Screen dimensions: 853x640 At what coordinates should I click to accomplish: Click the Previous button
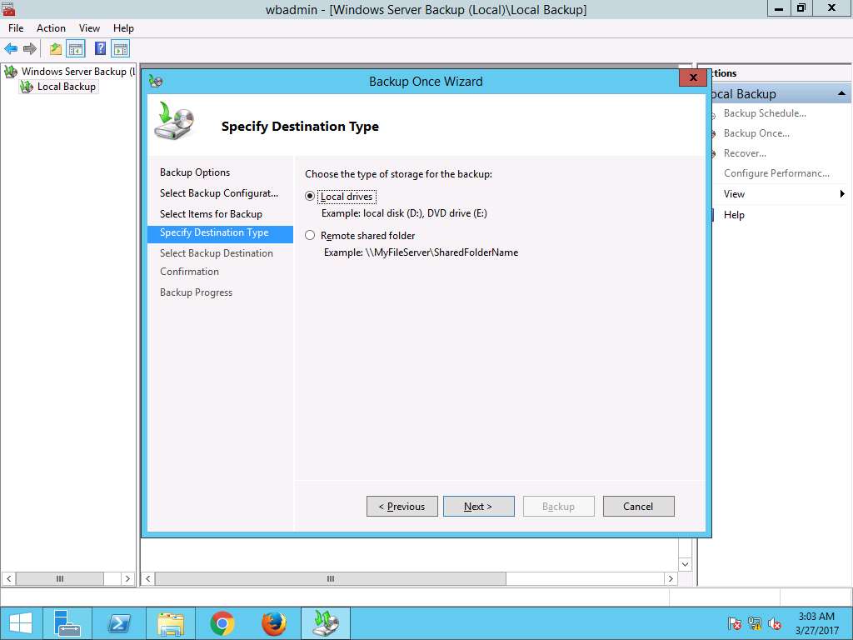tap(402, 506)
